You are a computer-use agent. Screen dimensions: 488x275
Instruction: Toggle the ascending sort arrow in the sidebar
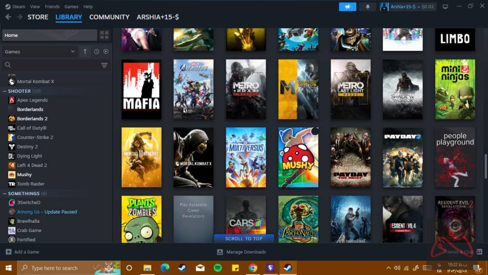point(85,52)
